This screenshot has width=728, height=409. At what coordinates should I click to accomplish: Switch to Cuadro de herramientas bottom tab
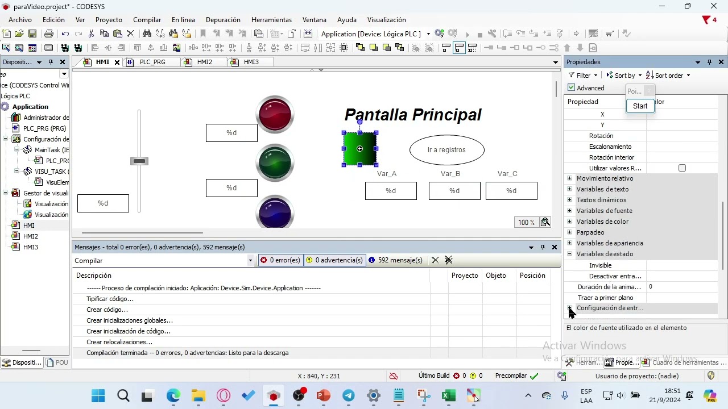(x=684, y=362)
